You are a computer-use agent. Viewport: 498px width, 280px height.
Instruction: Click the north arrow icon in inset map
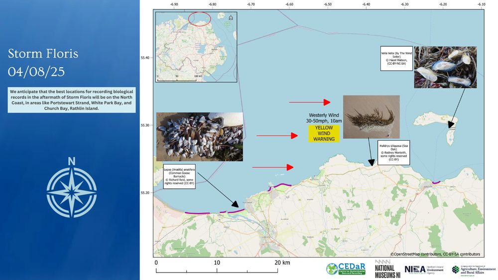coord(231,18)
